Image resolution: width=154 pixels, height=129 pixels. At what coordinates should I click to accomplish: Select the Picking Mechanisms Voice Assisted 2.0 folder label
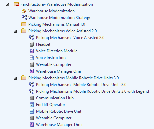pyautogui.click(x=63, y=31)
